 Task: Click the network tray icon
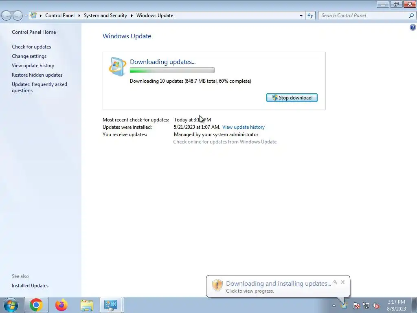click(x=366, y=305)
